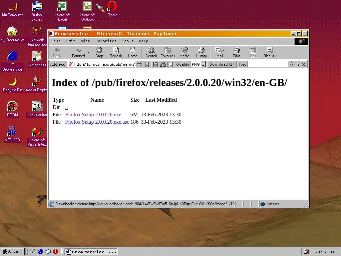This screenshot has height=256, width=341.
Task: Open the Media toolbar button
Action: tap(184, 52)
